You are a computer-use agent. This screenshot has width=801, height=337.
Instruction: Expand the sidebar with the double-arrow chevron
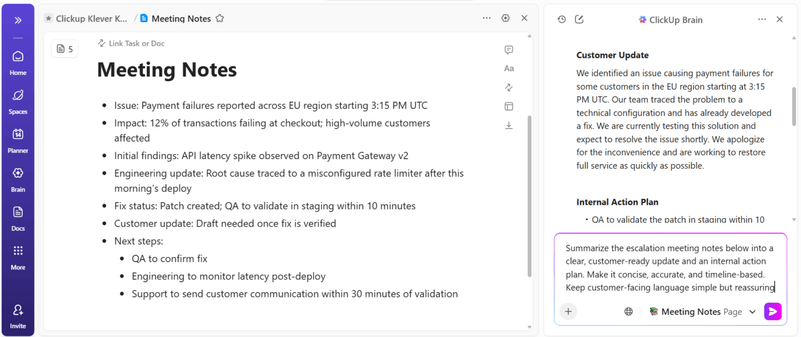pos(18,20)
